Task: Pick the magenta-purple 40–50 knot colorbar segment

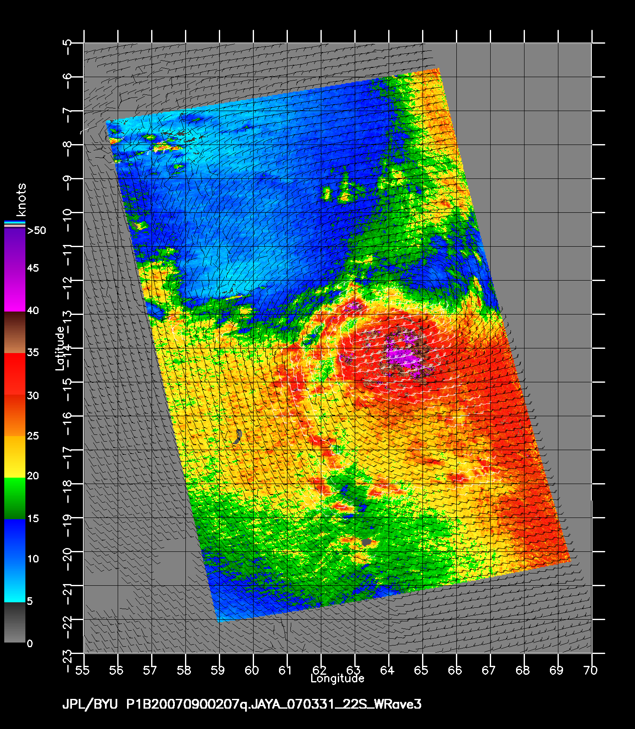Action: 15,270
